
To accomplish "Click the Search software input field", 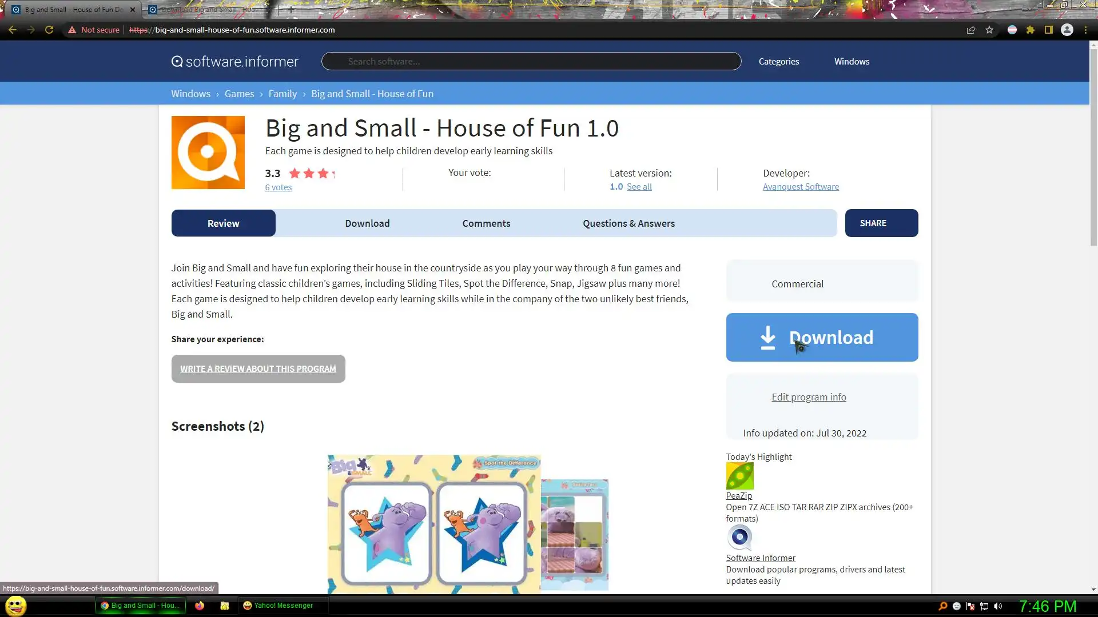I will [x=531, y=62].
